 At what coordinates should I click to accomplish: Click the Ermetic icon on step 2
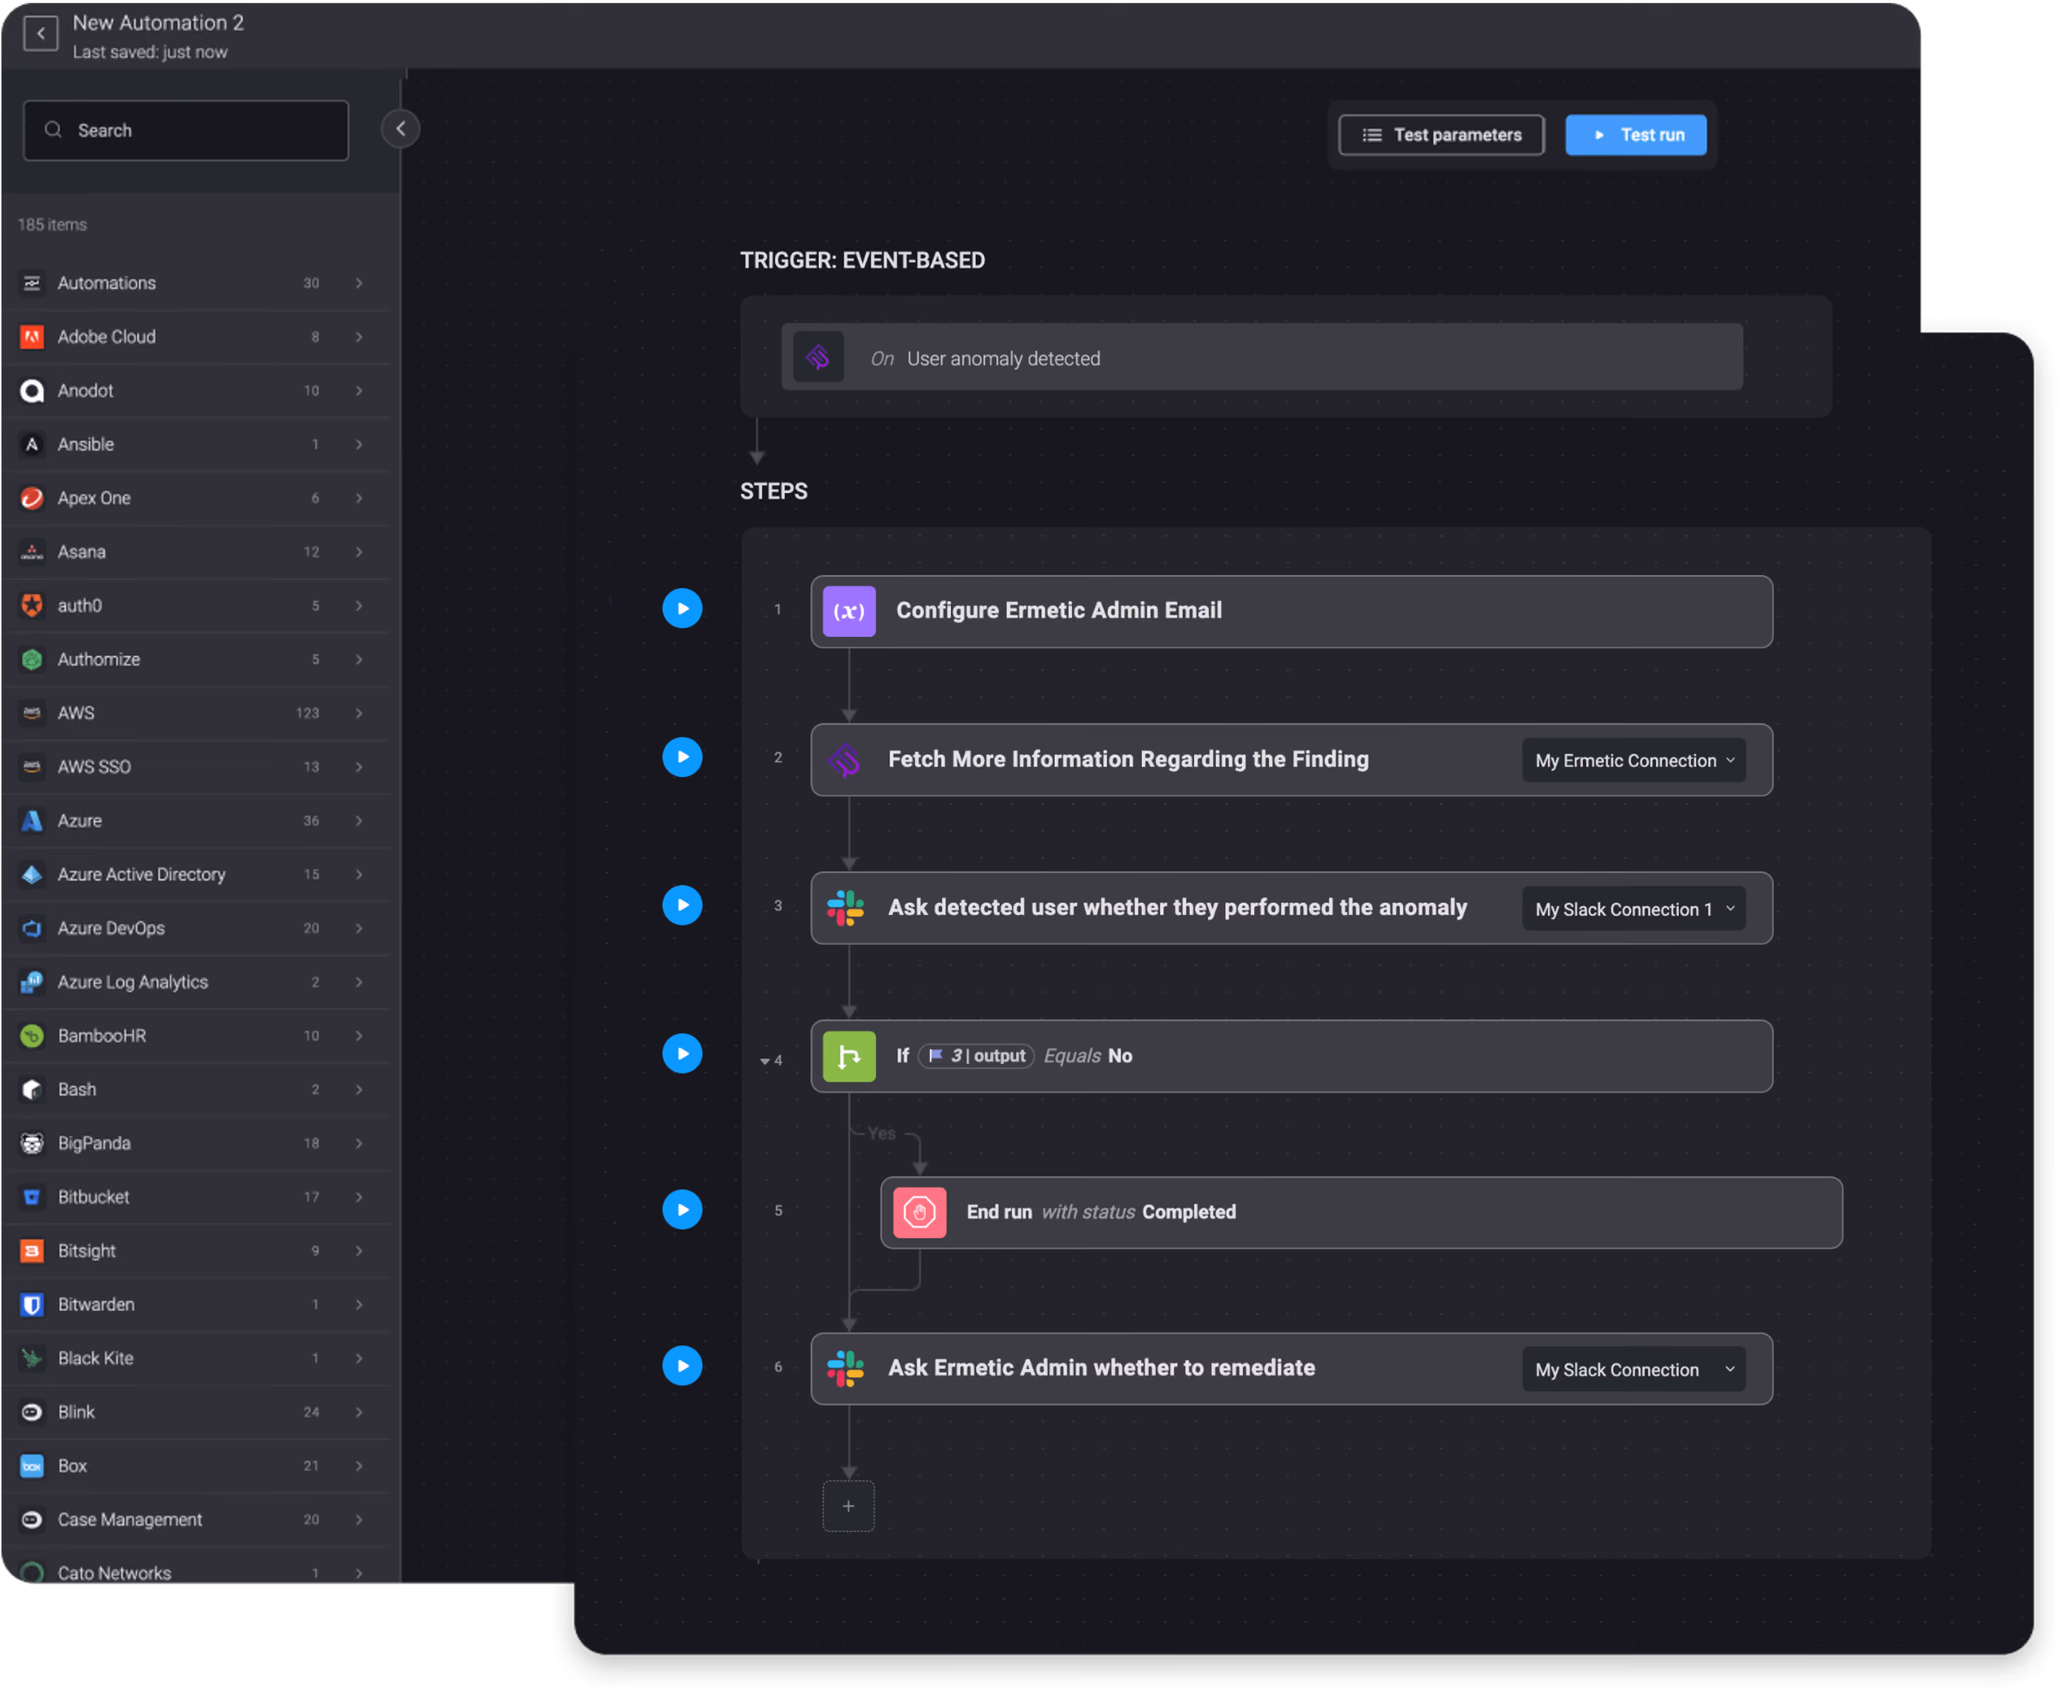pos(845,760)
